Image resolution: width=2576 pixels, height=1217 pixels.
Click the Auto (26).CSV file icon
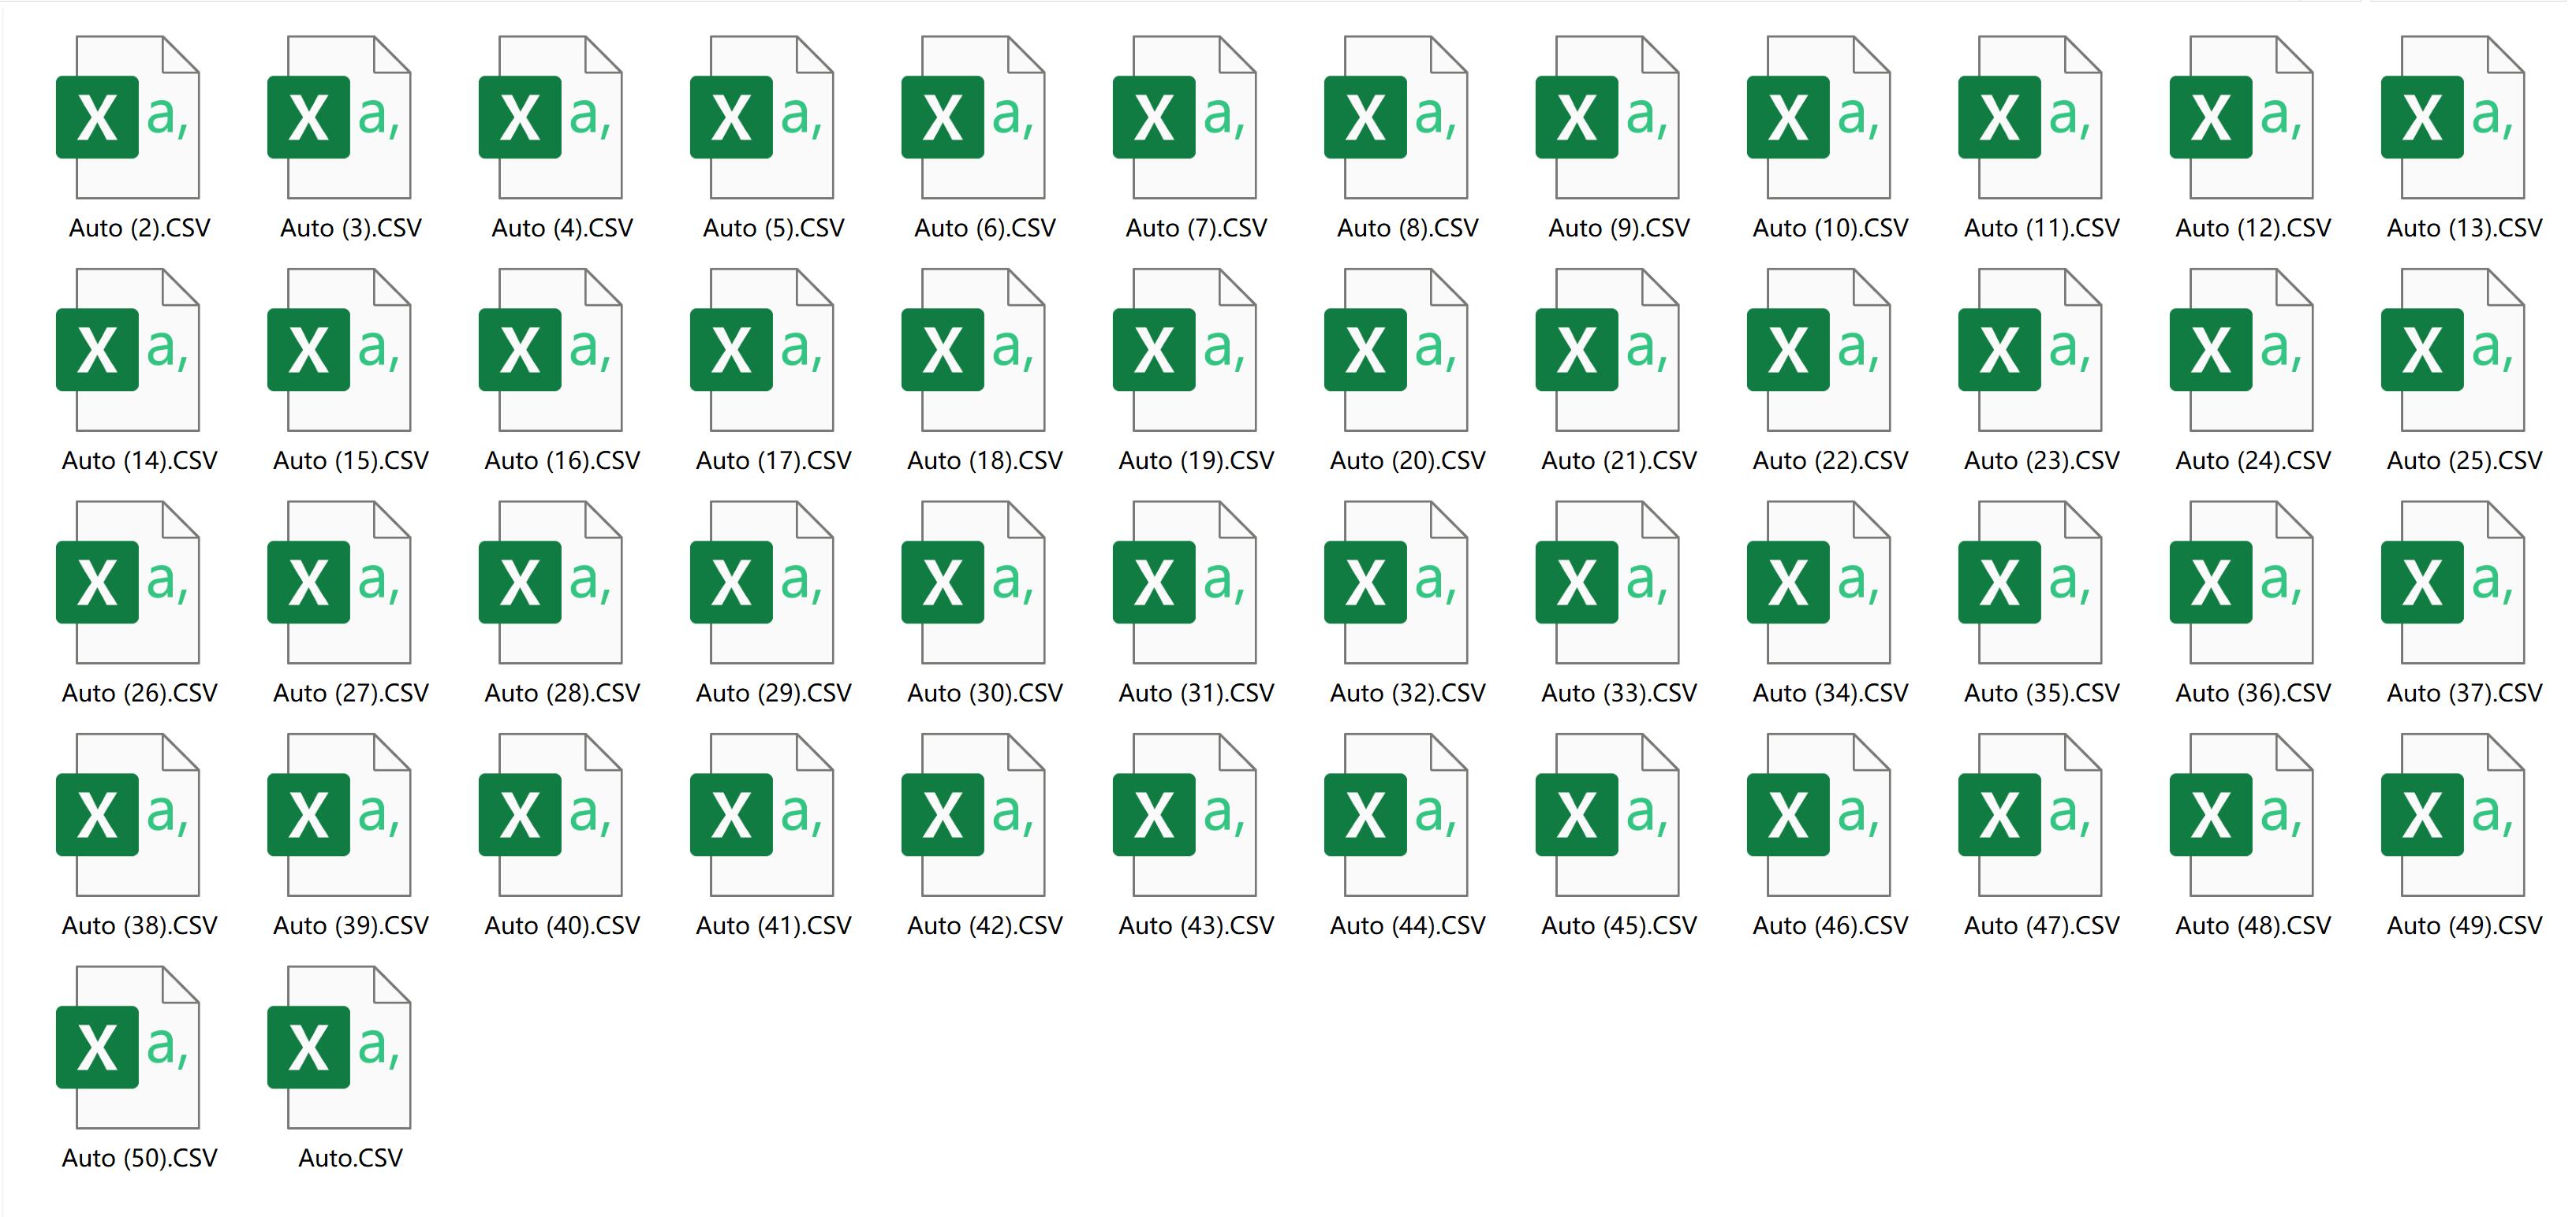[128, 582]
